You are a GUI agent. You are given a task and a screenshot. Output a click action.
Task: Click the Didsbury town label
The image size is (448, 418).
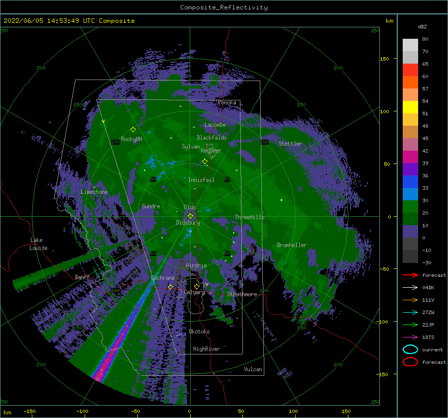click(x=188, y=223)
